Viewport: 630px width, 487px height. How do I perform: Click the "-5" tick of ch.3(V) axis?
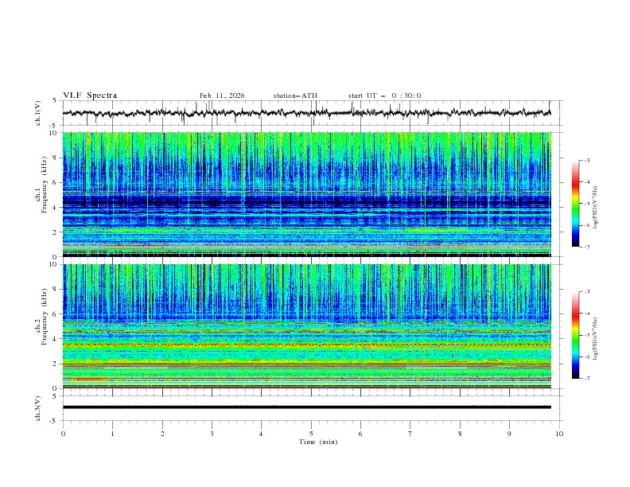(x=54, y=421)
